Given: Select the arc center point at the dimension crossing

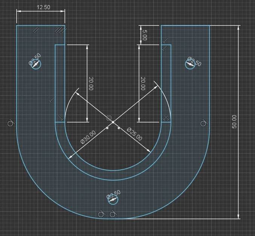Looking at the screenshot, I should pos(113,122).
